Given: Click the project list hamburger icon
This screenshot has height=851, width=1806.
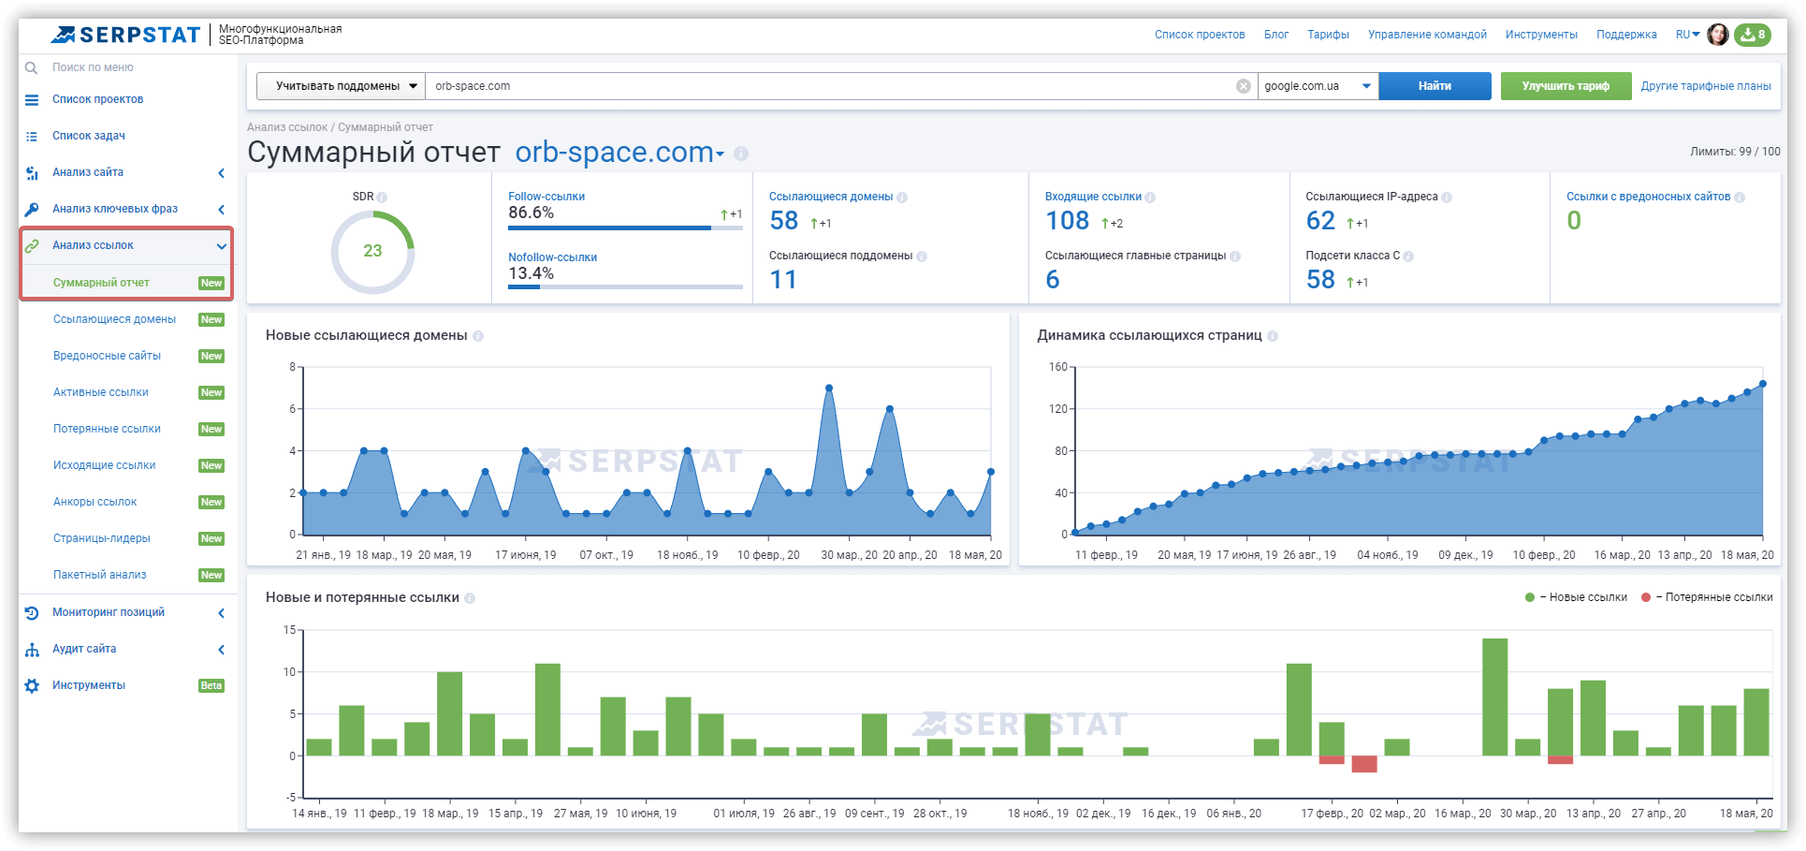Looking at the screenshot, I should point(32,99).
